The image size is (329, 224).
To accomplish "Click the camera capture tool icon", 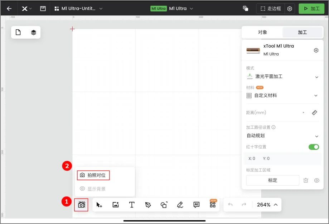I will point(81,205).
